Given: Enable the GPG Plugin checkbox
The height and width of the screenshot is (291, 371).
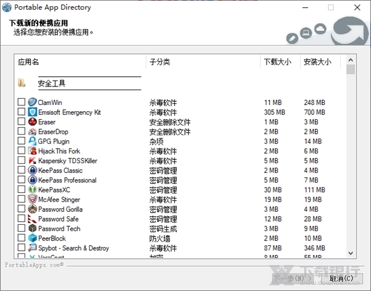Looking at the screenshot, I should pos(22,141).
